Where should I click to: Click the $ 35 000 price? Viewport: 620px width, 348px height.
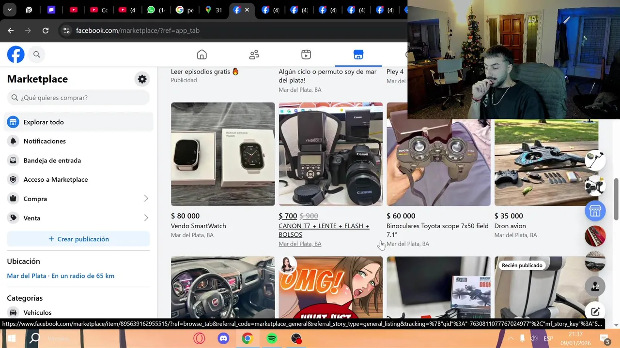pyautogui.click(x=509, y=216)
